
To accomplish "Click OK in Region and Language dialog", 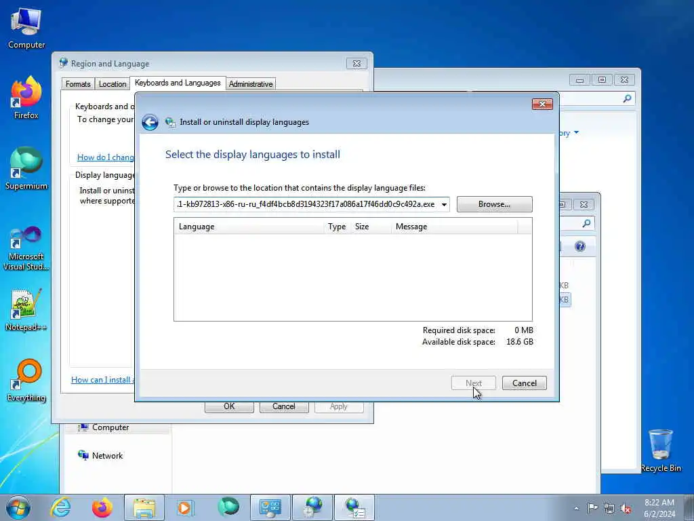I will 229,407.
